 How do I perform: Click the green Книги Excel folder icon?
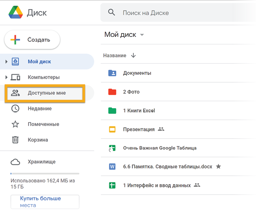(112, 111)
